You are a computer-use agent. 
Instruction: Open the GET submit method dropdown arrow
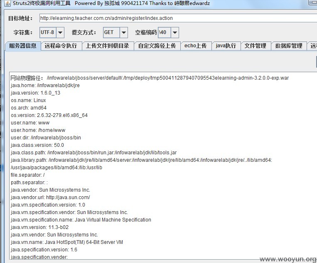tap(124, 32)
